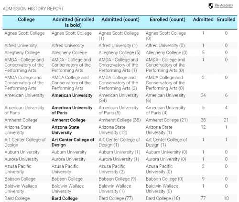Click 'Auburn University (1)' cell
239x202 pixels.
click(x=119, y=152)
